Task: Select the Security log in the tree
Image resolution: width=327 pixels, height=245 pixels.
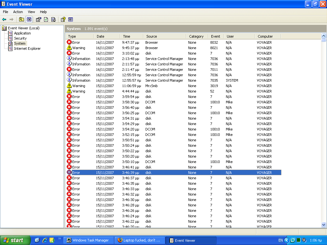Action: pos(20,38)
